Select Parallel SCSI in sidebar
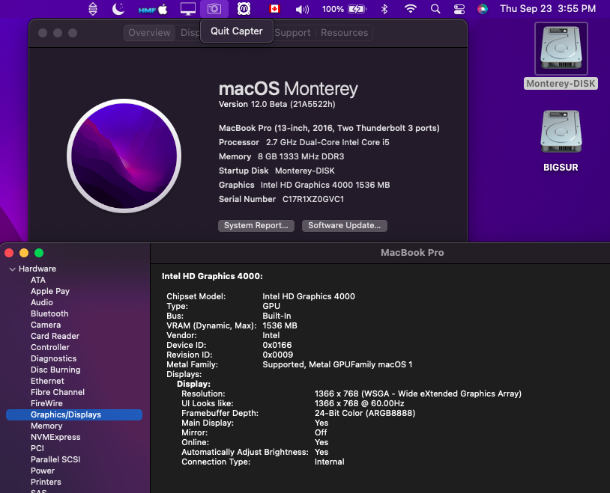610x493 pixels. coord(55,459)
